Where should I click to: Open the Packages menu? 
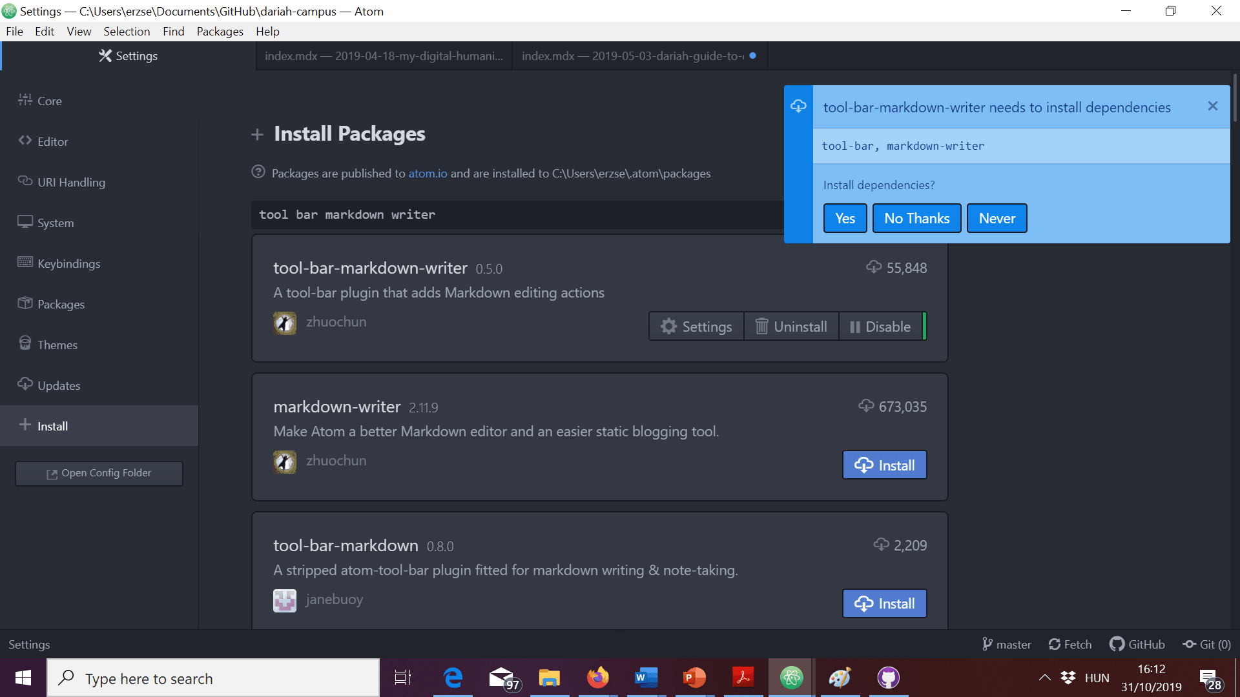pos(220,31)
